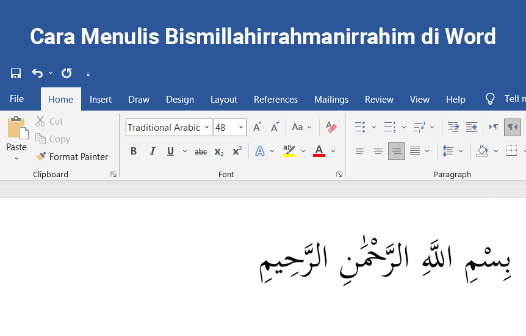
Task: Click the Redo/Repeat icon
Action: (67, 73)
